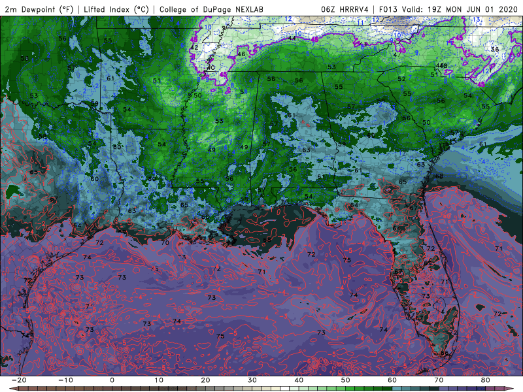
Task: Select the "College of DuPage NEXLAB" label
Action: tap(211, 9)
